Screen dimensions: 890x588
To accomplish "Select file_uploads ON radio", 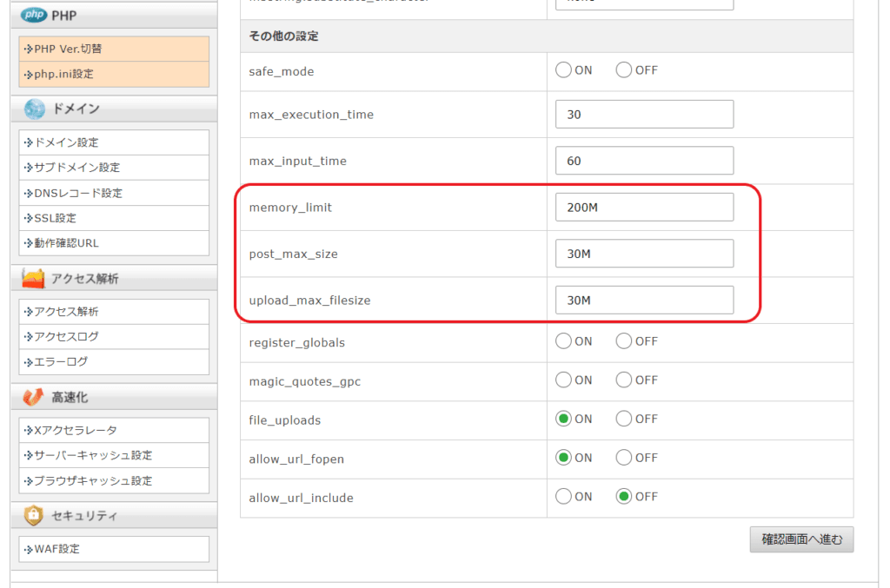I will [x=563, y=419].
